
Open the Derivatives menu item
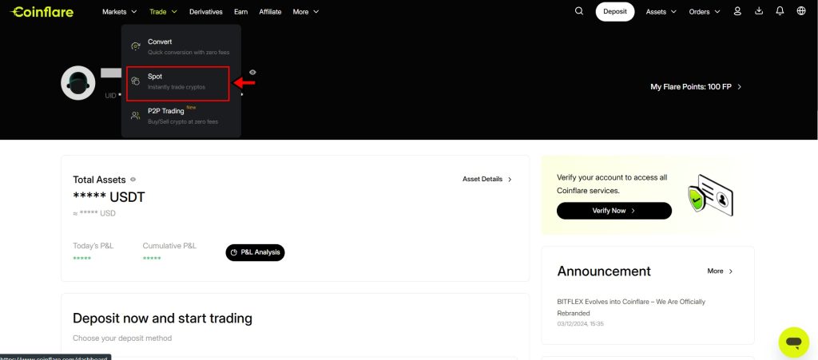[205, 11]
